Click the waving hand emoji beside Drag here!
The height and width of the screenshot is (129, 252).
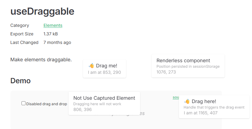click(x=187, y=101)
